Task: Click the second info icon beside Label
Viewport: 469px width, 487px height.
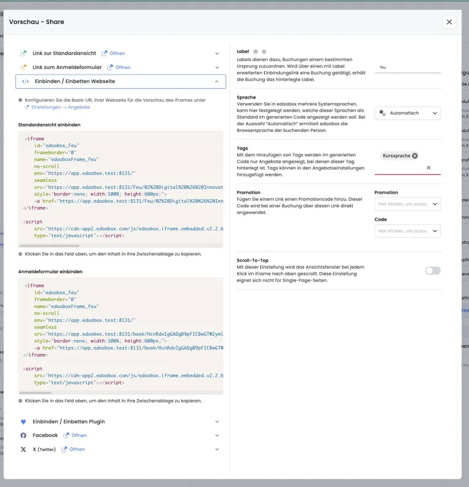Action: coord(264,52)
